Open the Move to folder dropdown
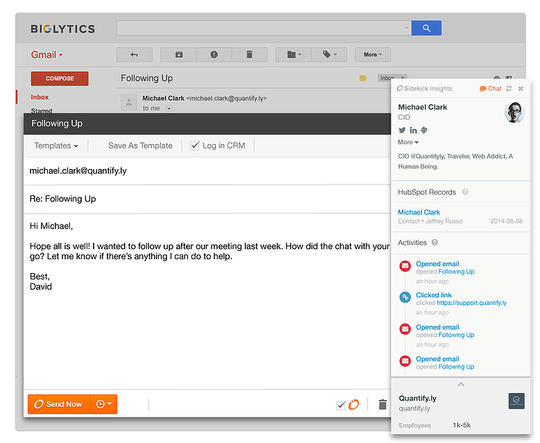The image size is (540, 443). tap(293, 55)
